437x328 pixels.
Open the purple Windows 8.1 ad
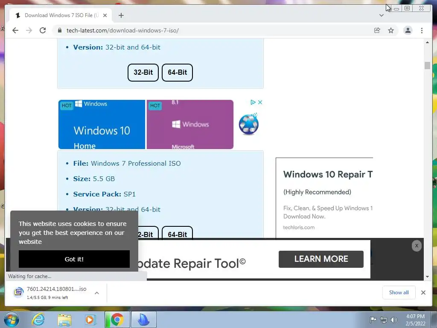coord(190,124)
